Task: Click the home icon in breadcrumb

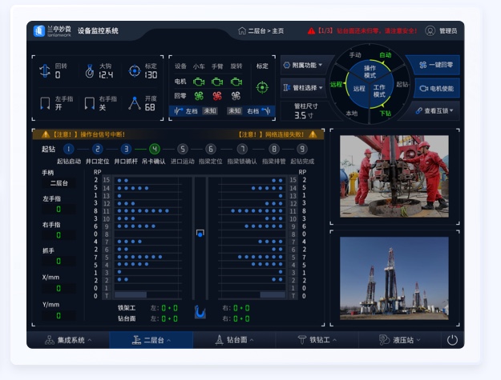Action: 242,31
